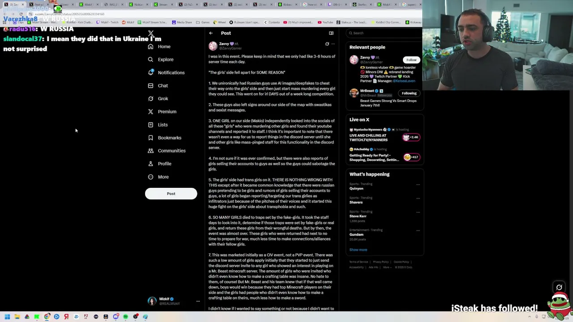
Task: Open HAchubby's live broadcast
Action: click(384, 155)
